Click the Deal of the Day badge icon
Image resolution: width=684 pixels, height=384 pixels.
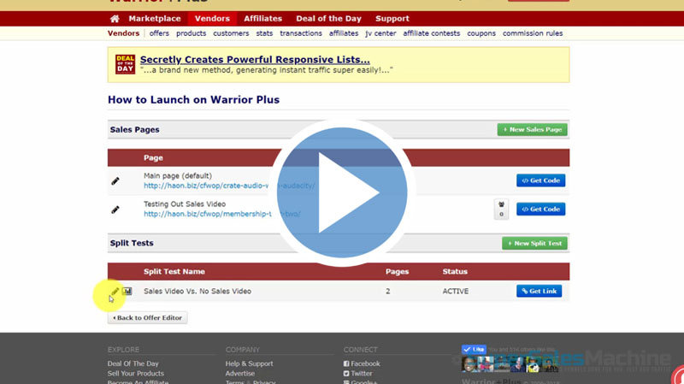125,64
